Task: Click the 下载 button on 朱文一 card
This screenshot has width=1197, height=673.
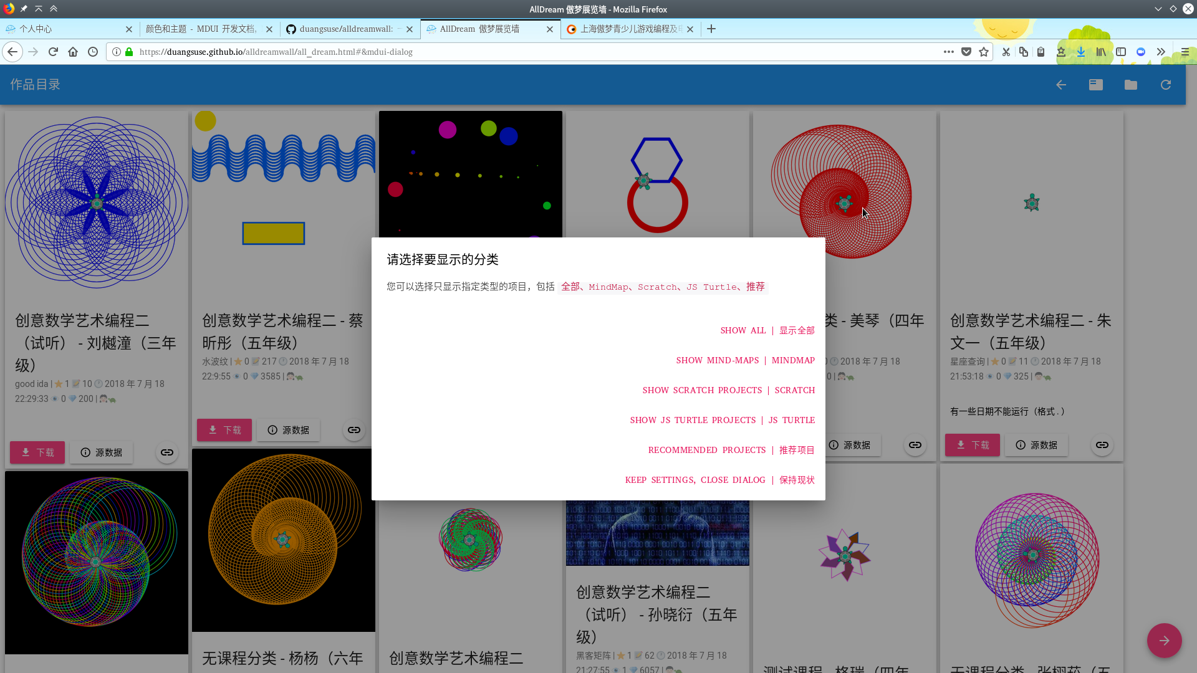Action: click(x=972, y=445)
